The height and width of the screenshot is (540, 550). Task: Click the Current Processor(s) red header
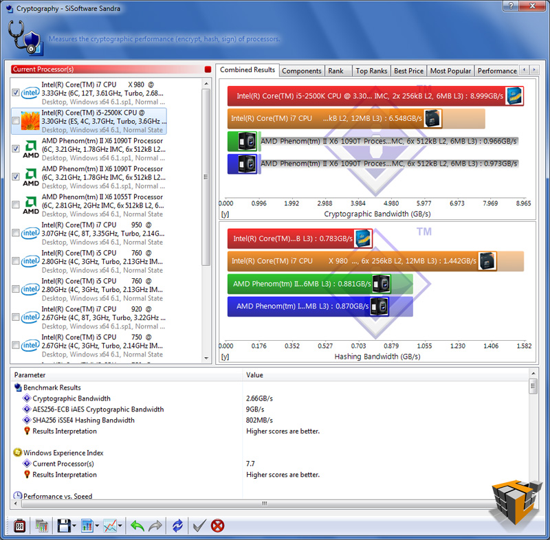tap(107, 69)
